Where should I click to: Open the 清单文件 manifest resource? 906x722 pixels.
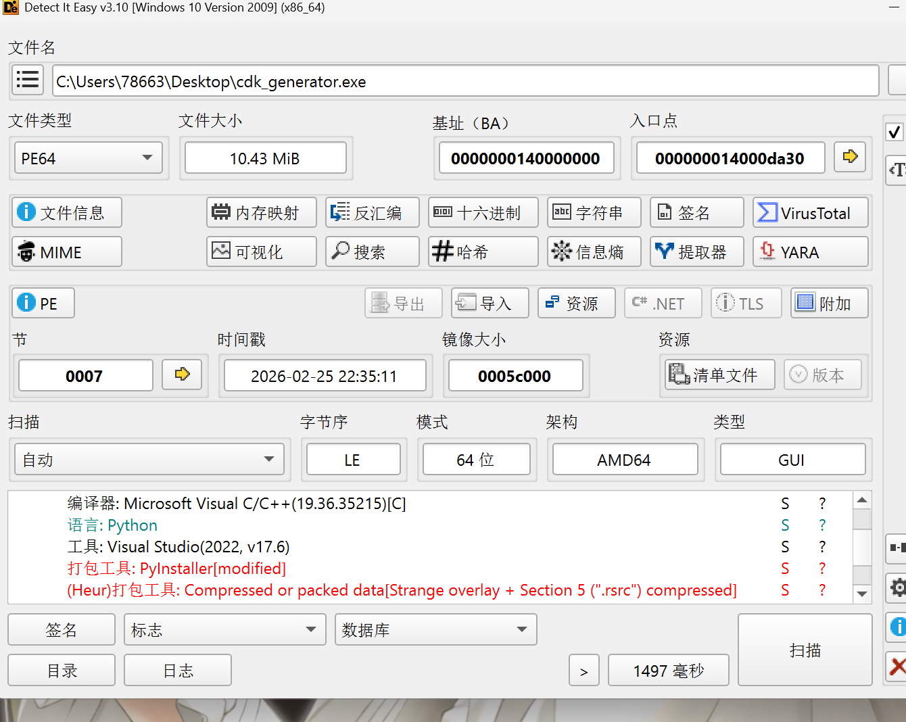click(x=719, y=375)
